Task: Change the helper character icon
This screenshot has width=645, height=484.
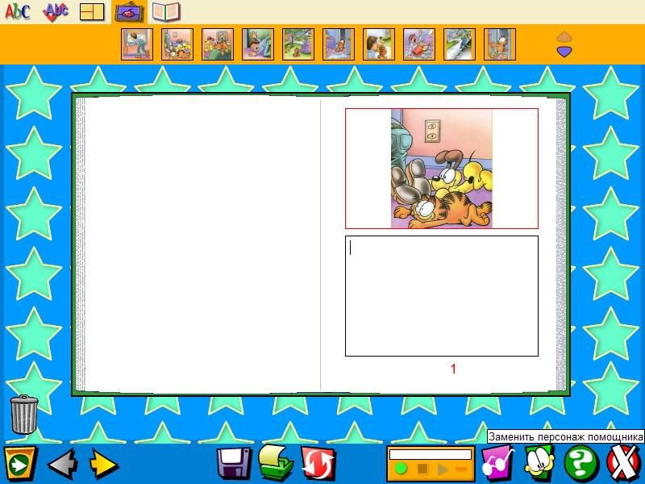Action: 539,464
